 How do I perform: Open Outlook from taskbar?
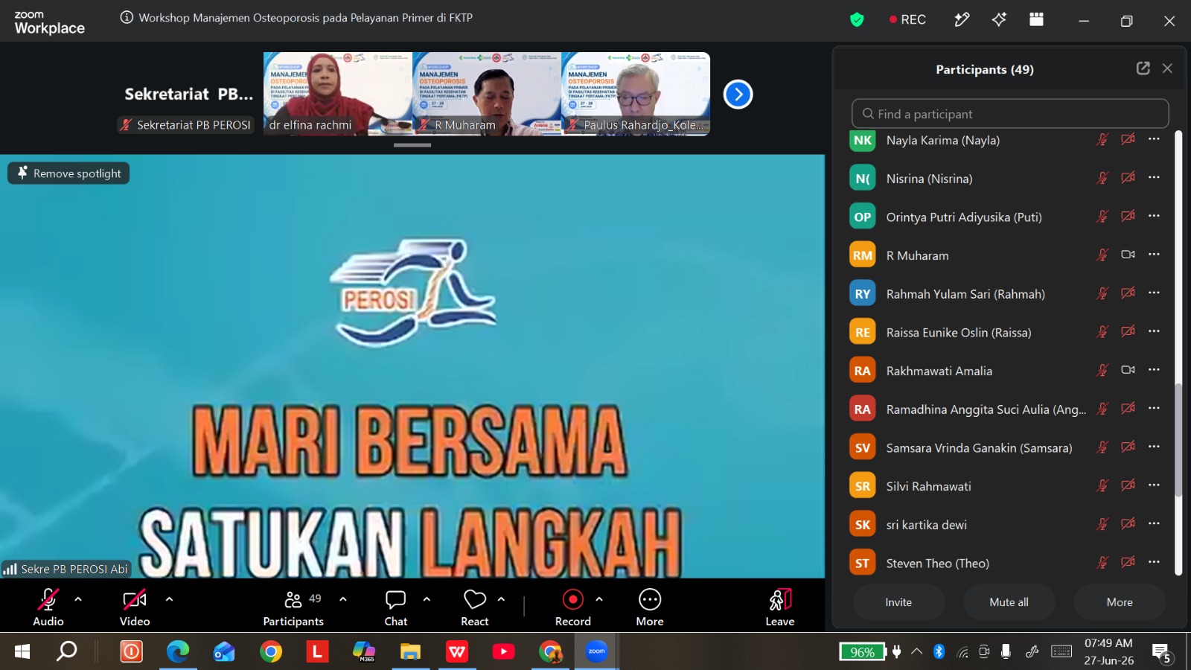(x=224, y=652)
